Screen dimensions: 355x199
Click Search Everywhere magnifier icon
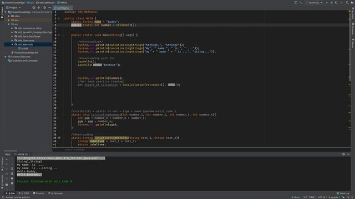tap(347, 2)
